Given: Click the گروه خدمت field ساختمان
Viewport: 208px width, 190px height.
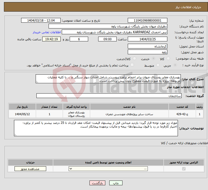Looking at the screenshot, I should click(109, 96).
